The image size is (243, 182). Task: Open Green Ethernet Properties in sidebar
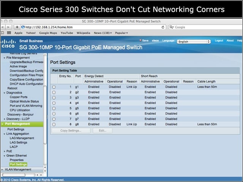pos(17,160)
